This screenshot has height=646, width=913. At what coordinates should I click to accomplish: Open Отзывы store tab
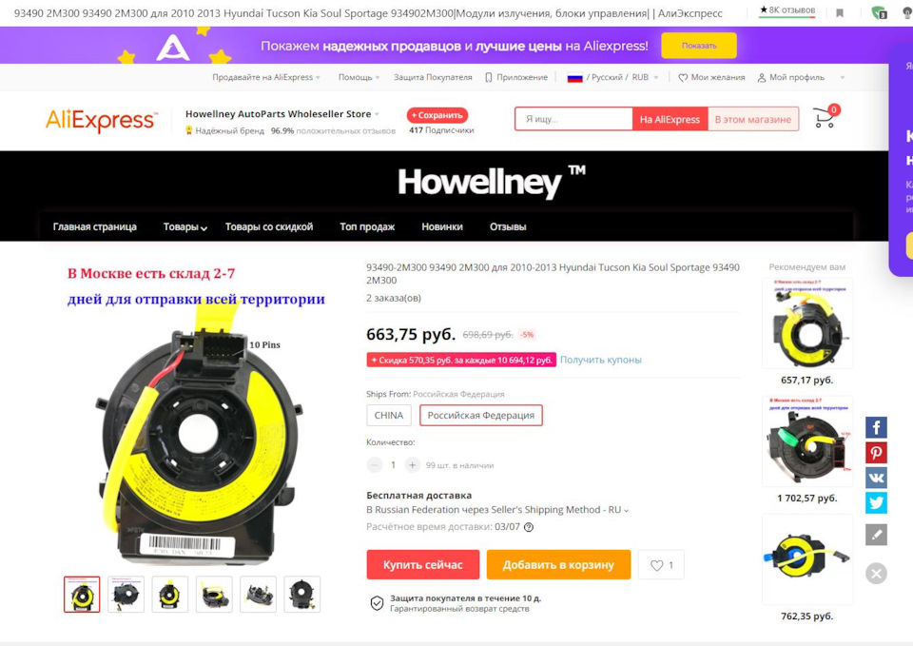pos(508,227)
